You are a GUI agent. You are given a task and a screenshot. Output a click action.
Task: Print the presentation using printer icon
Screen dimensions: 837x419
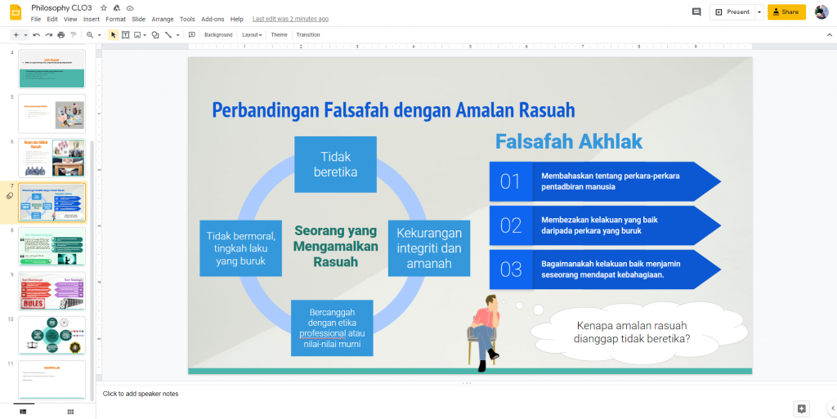(60, 35)
